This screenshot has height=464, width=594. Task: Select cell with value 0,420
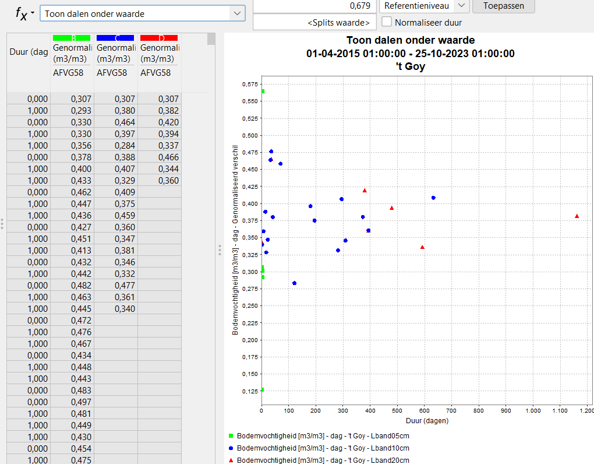click(x=159, y=122)
